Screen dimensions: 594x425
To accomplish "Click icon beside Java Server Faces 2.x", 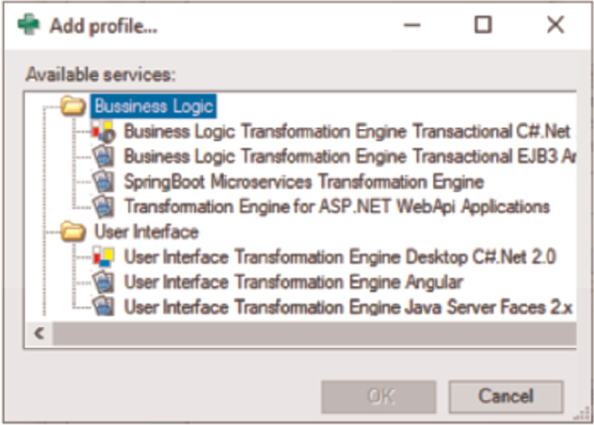I will click(104, 307).
